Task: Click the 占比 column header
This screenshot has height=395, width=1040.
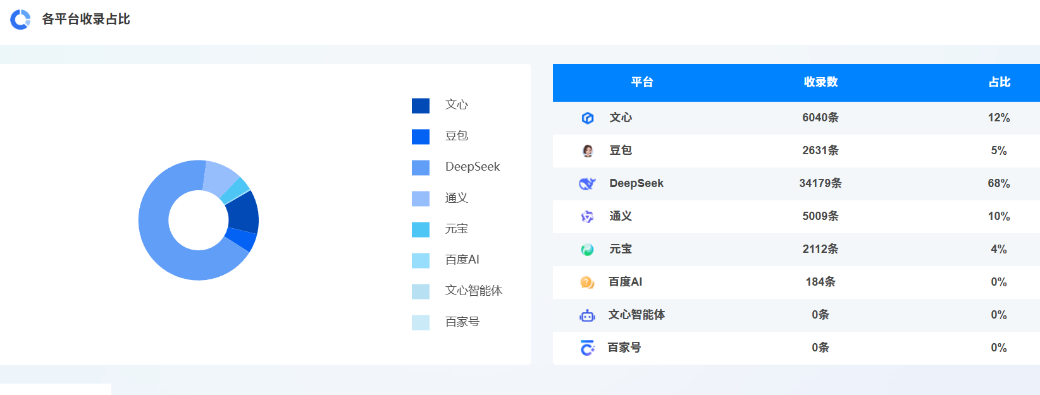Action: 1000,82
